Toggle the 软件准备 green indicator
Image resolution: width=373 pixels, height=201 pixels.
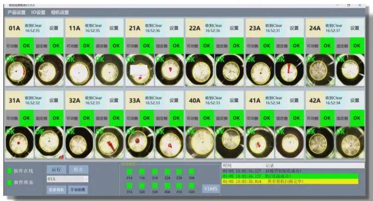coord(10,183)
